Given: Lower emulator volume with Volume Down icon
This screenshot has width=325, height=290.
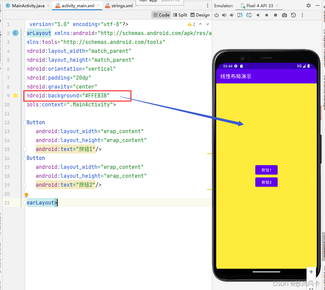Looking at the screenshot, I should pos(232,15).
